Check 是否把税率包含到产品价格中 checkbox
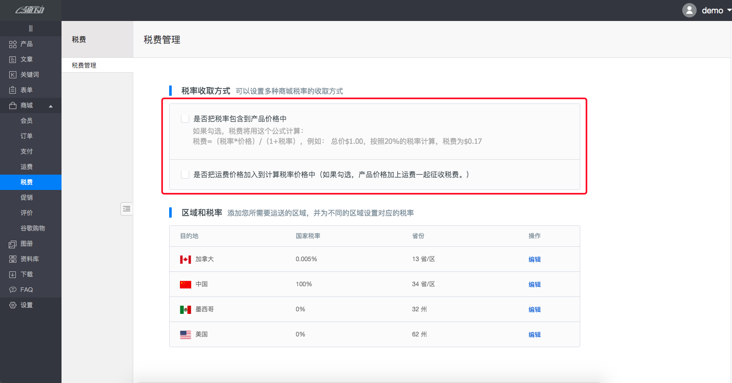Viewport: 732px width, 383px height. (x=185, y=119)
